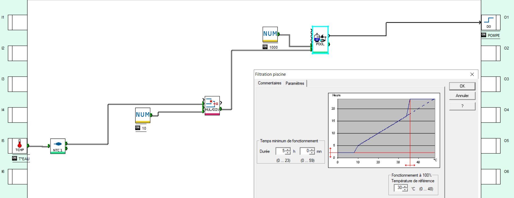Click the Annuler button

click(x=462, y=96)
